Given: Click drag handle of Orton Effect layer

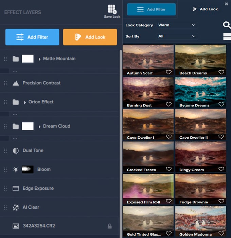Looking at the screenshot, I should 5,102.
